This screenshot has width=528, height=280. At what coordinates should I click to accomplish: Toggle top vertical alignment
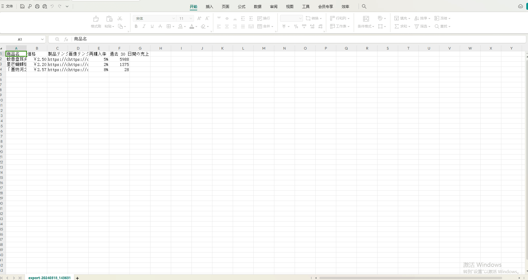(219, 18)
